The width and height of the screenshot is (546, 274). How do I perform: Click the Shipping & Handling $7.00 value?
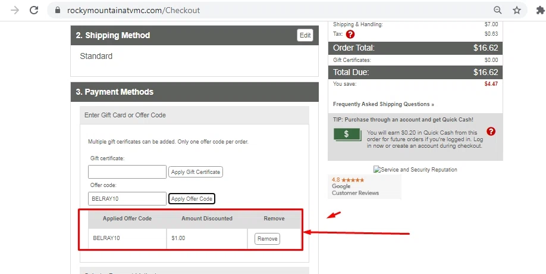pyautogui.click(x=491, y=24)
